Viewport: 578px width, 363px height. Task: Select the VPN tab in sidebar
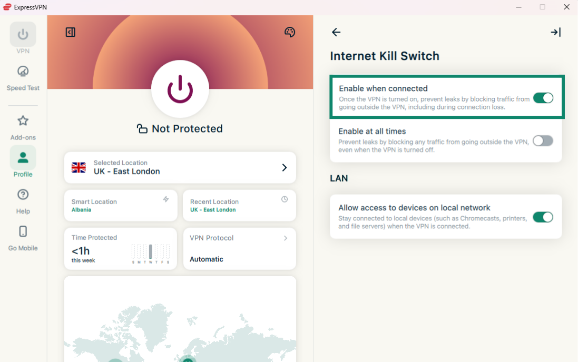coord(23,38)
